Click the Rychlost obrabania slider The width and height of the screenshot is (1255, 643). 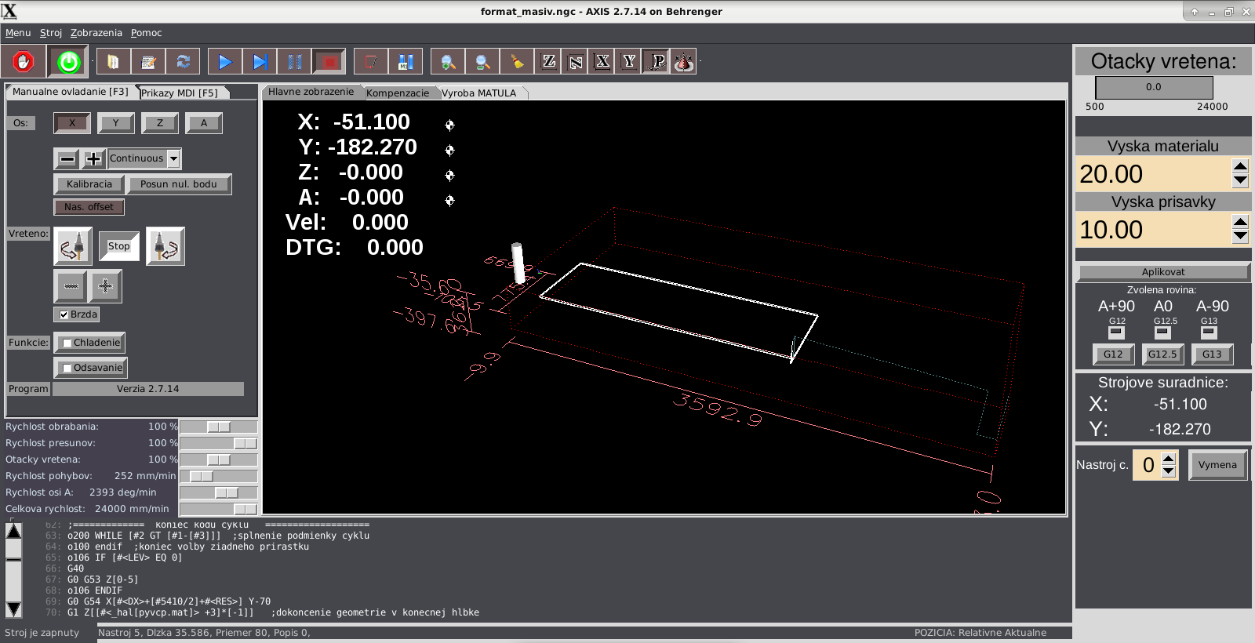(218, 427)
